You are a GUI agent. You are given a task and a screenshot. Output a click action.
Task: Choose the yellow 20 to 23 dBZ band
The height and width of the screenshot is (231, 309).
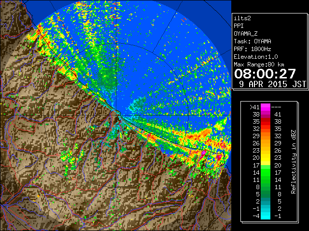(x=266, y=158)
